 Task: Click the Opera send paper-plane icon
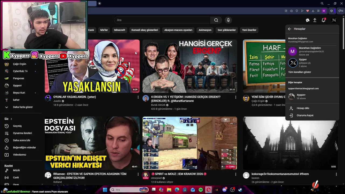pyautogui.click(x=302, y=11)
